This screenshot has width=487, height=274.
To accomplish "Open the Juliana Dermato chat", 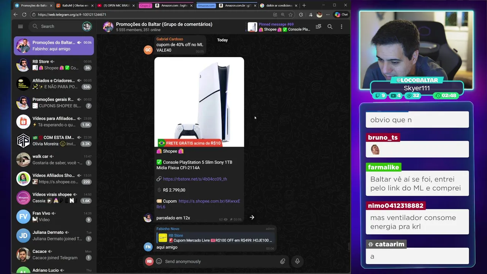I will (x=54, y=236).
